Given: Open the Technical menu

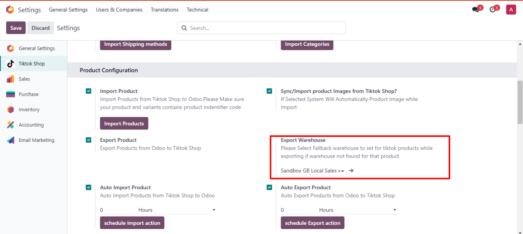Looking at the screenshot, I should 197,10.
